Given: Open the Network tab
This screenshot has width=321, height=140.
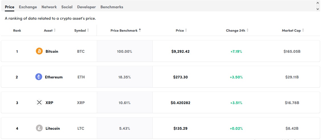Looking at the screenshot, I should pos(49,7).
